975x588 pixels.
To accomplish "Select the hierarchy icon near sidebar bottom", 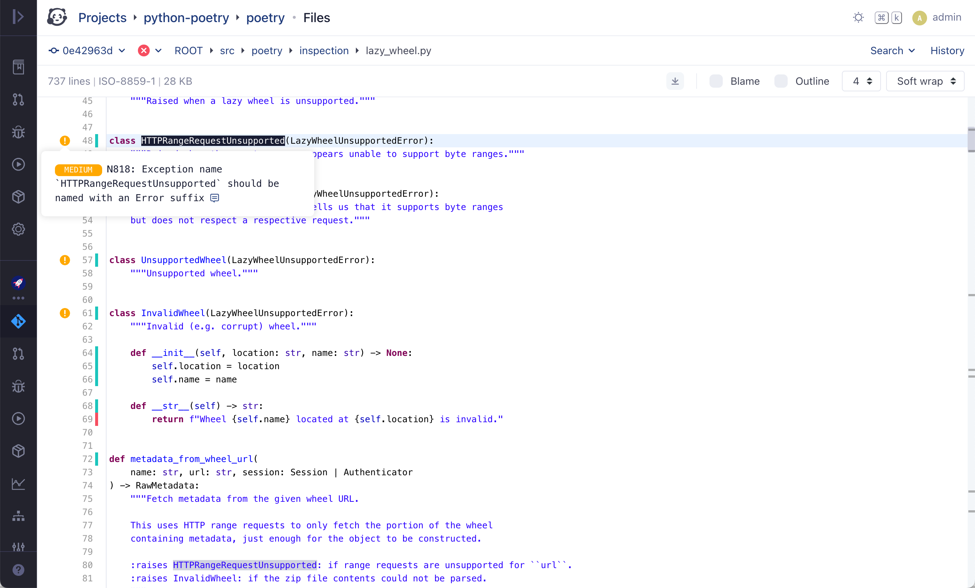I will point(18,517).
